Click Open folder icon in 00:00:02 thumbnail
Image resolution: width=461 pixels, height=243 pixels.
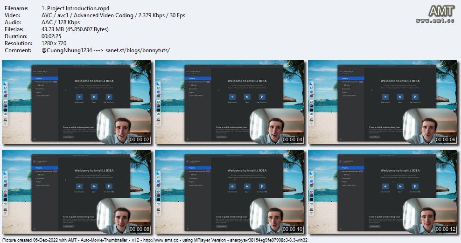tap(94, 97)
